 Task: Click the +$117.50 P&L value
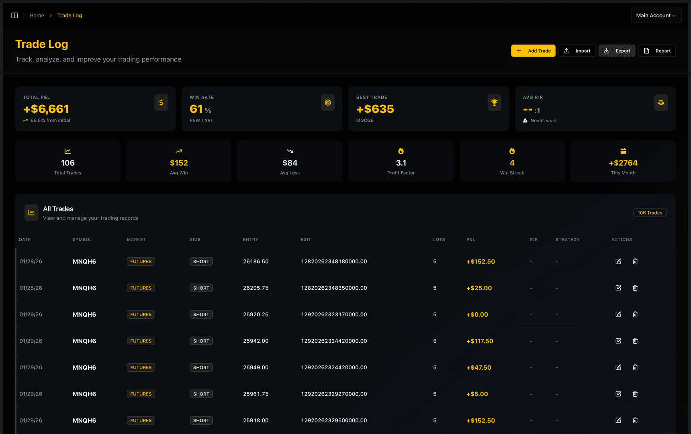pos(480,341)
